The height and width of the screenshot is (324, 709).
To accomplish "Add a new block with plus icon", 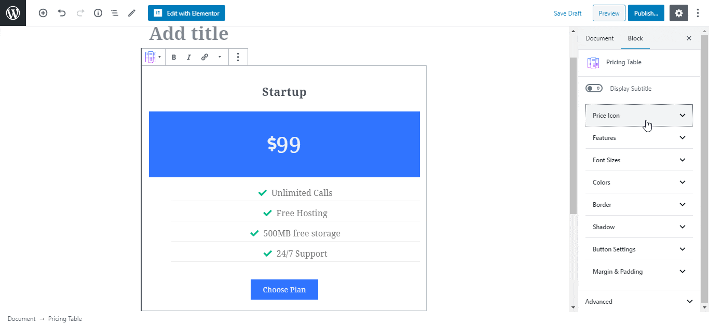I will 43,13.
